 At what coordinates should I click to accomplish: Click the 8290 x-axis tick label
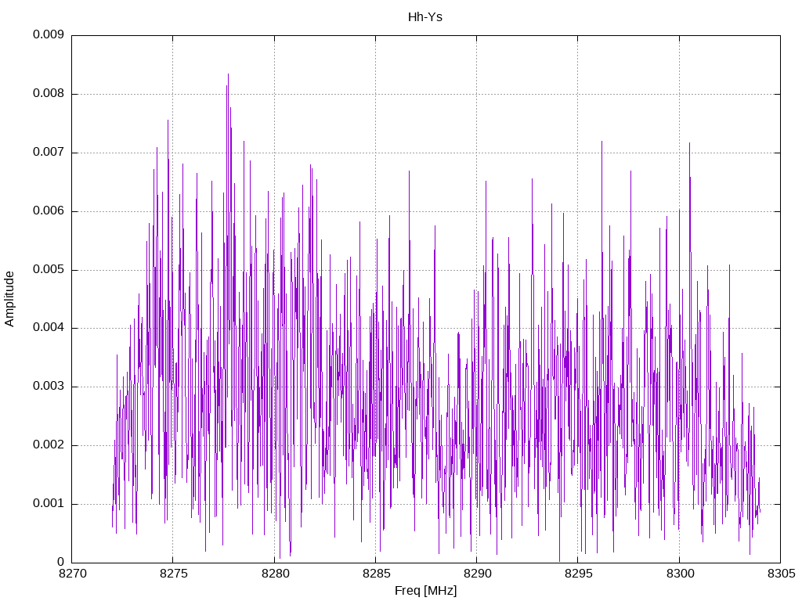[478, 574]
